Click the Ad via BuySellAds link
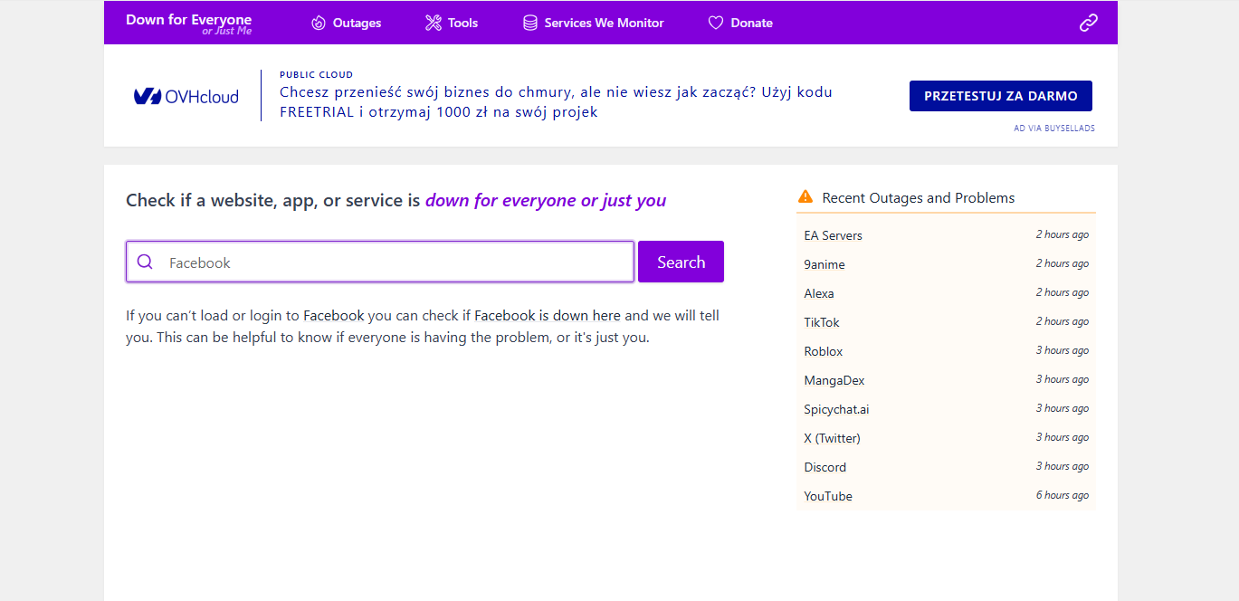Screen dimensions: 1239x601 coord(1054,129)
